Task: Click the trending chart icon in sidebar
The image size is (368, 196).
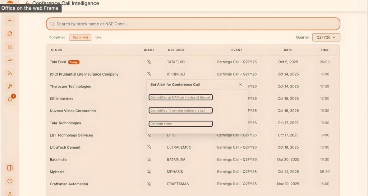Action: coord(10,60)
